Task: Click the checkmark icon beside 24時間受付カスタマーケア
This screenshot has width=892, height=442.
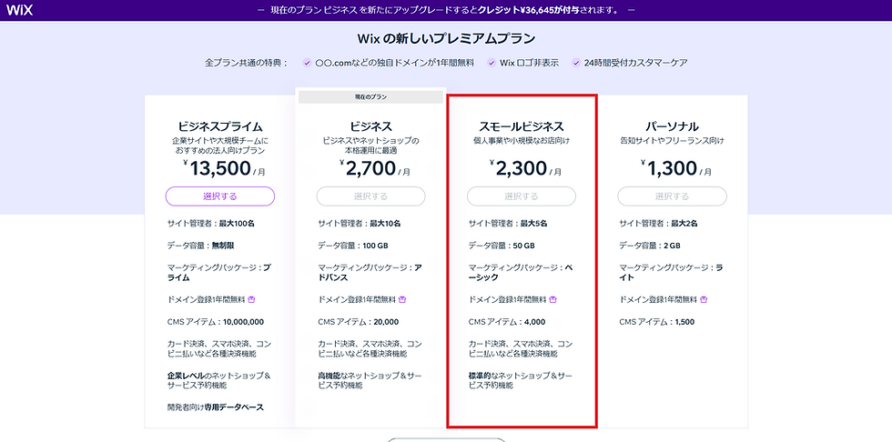Action: [x=576, y=63]
